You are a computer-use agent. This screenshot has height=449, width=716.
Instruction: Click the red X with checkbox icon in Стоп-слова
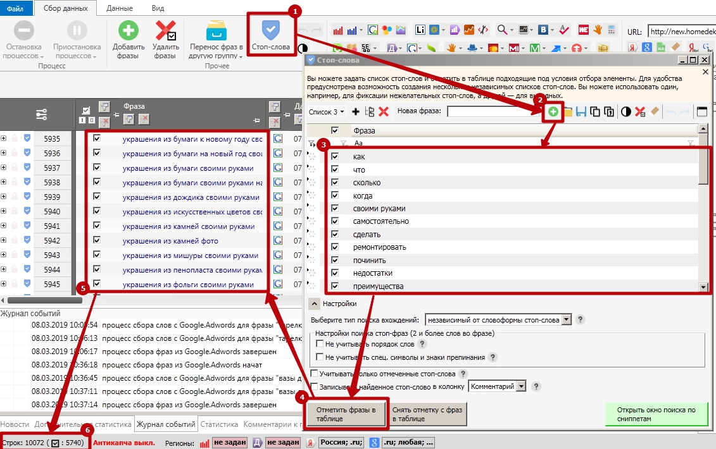point(640,112)
